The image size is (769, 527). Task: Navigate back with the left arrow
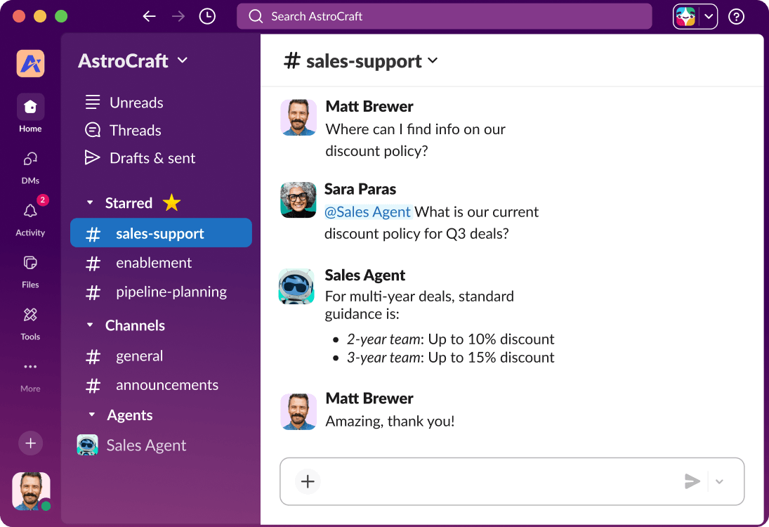[150, 15]
